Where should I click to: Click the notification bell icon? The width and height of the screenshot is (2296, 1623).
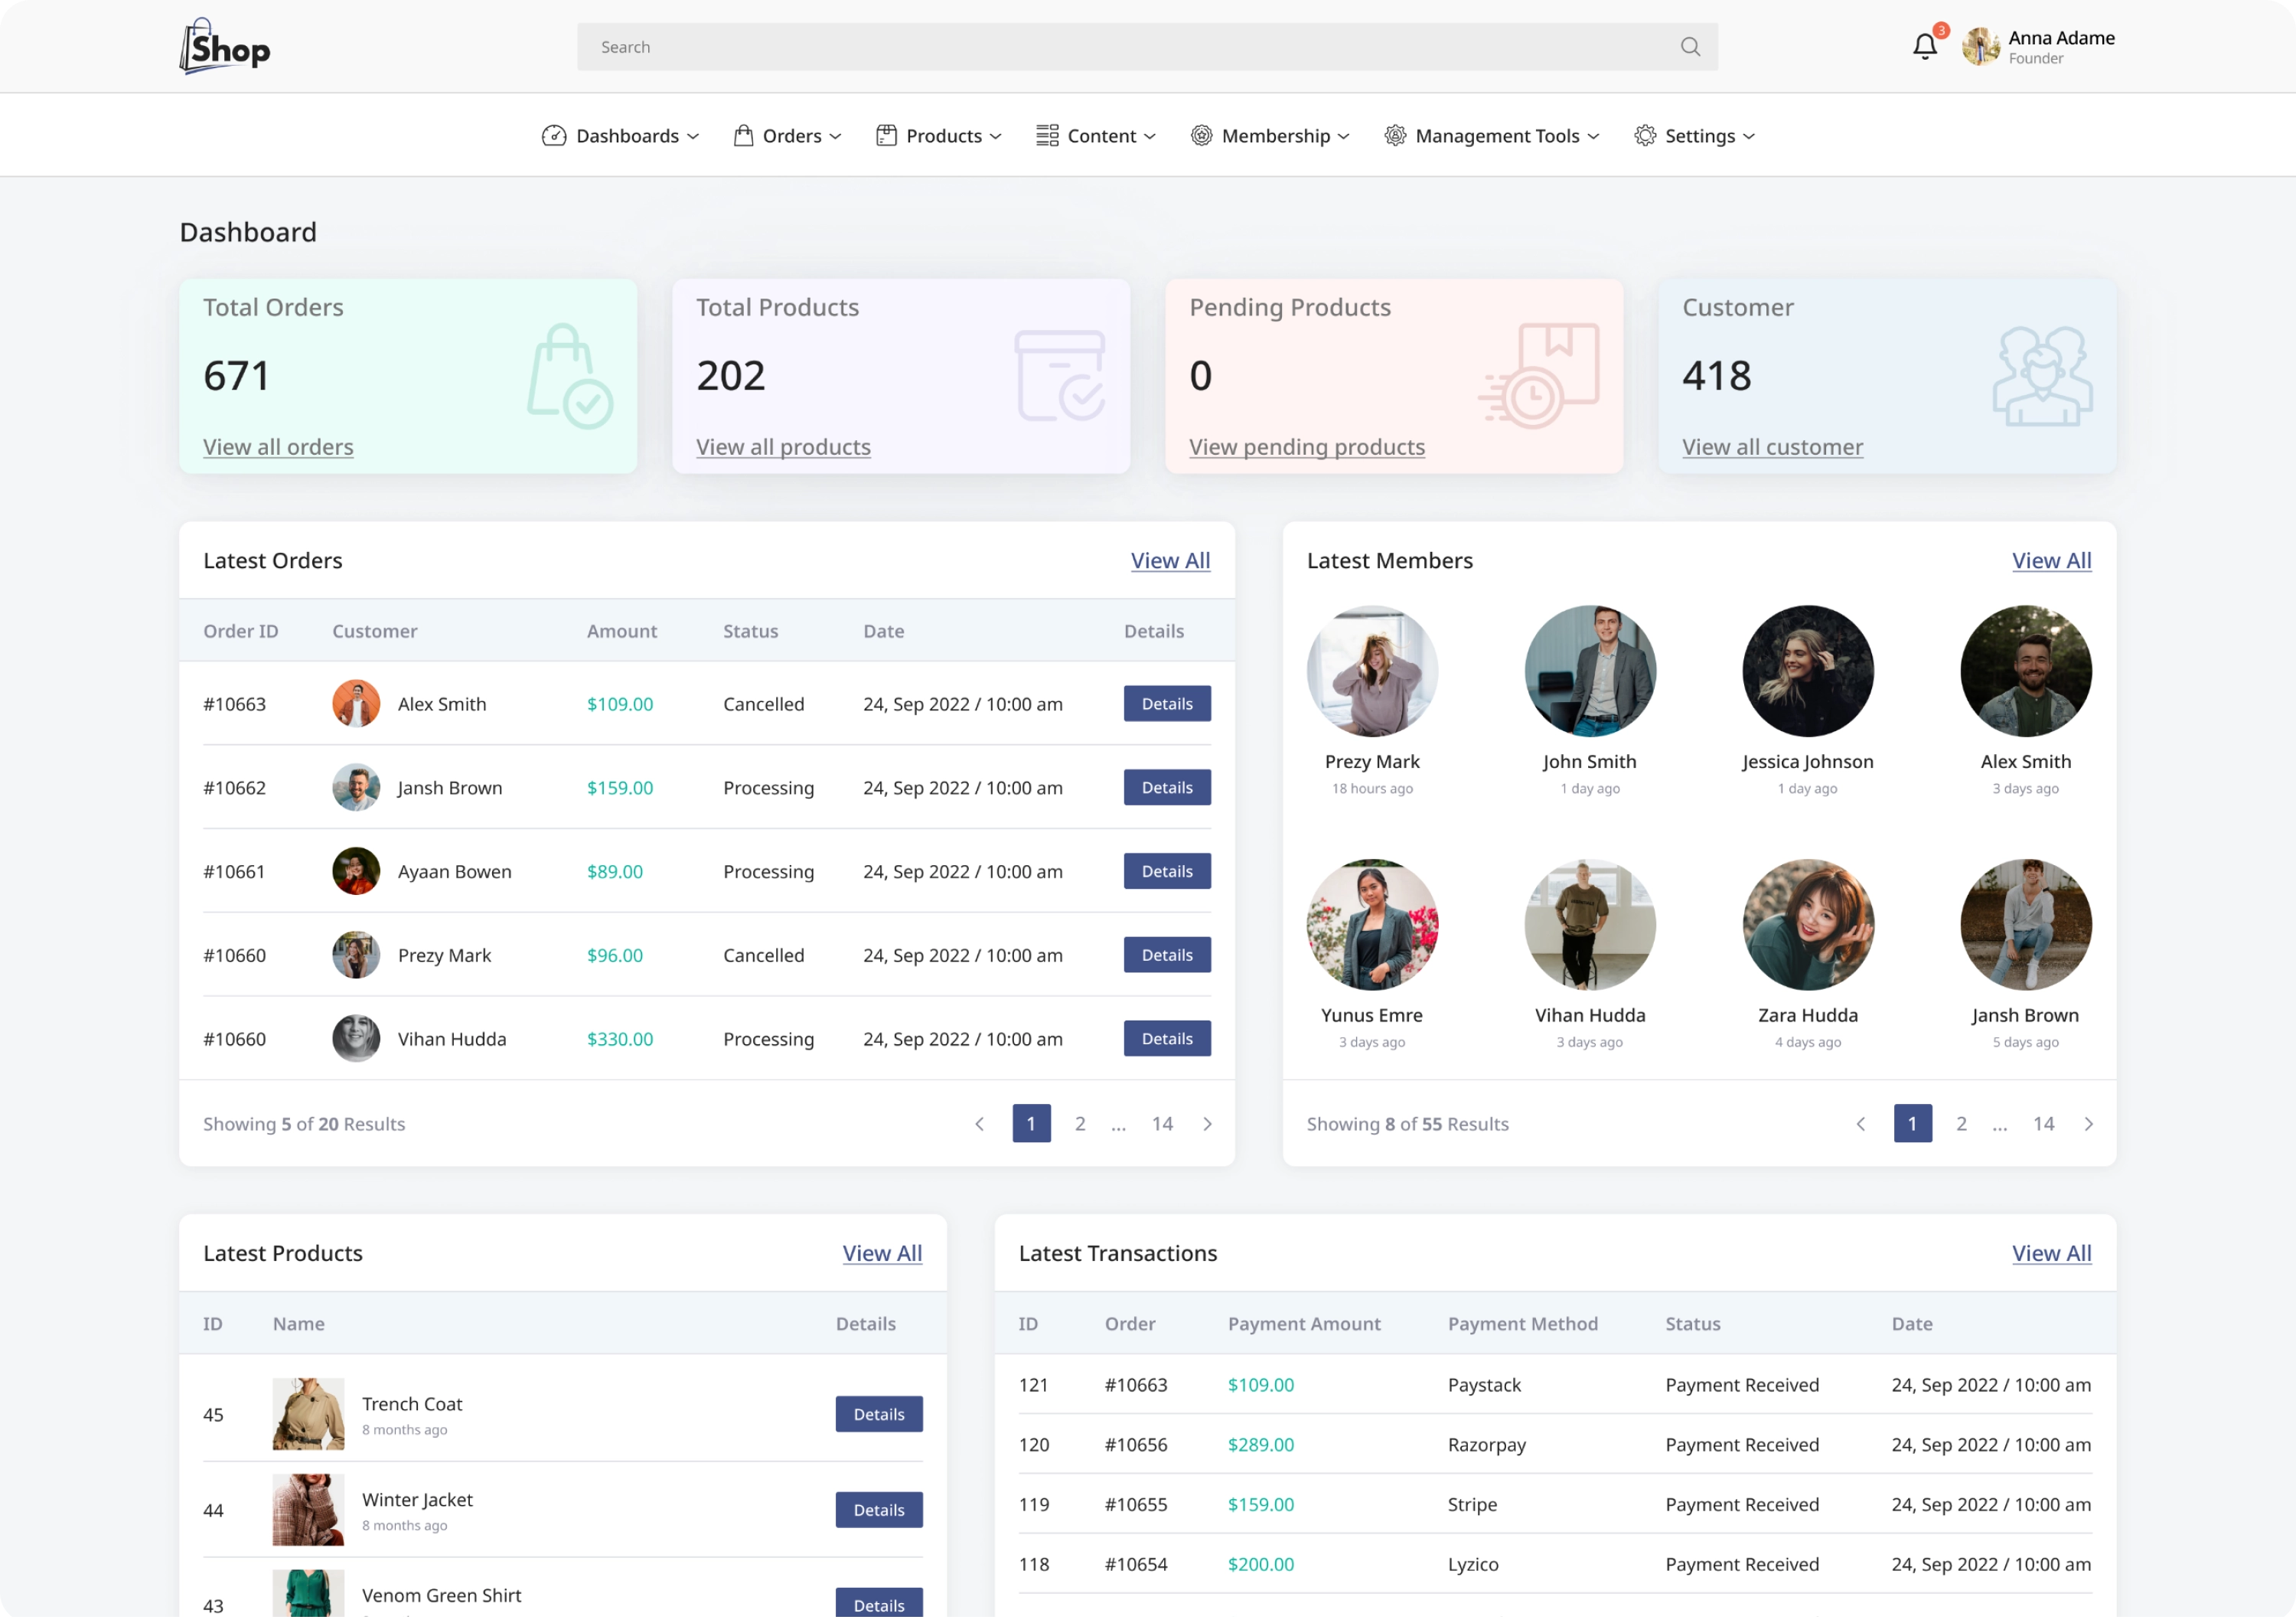click(1924, 47)
